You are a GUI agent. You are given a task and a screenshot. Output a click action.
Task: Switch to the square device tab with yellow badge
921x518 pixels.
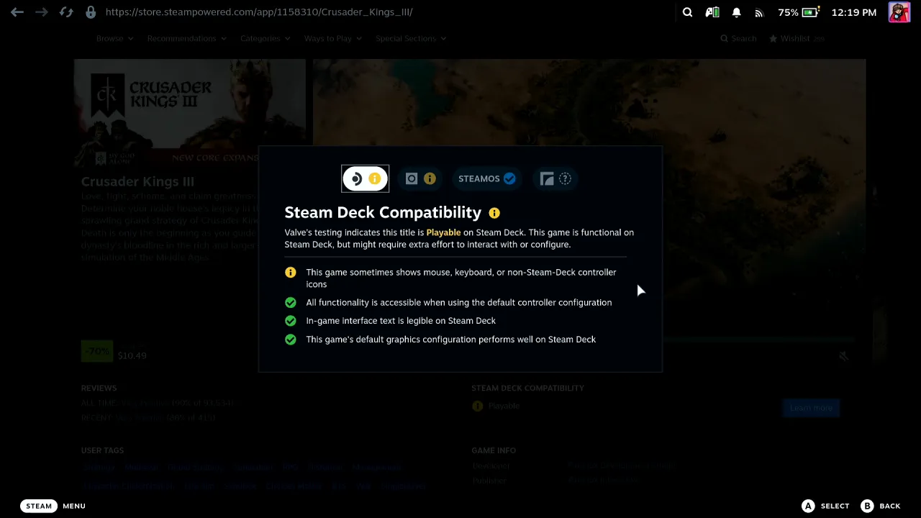420,178
